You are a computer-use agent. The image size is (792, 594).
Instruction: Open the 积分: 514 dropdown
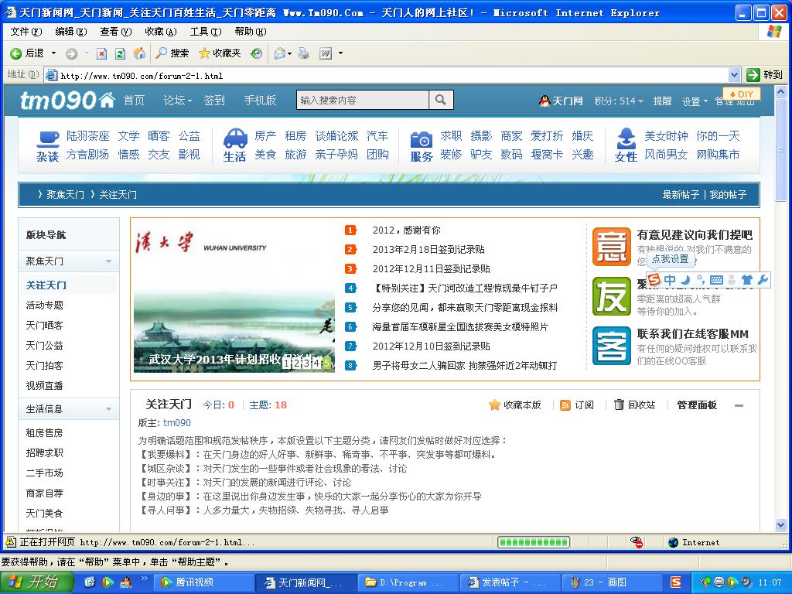point(640,101)
